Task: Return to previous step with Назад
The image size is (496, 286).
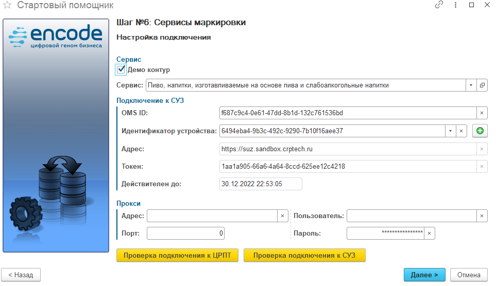Action: pyautogui.click(x=21, y=275)
